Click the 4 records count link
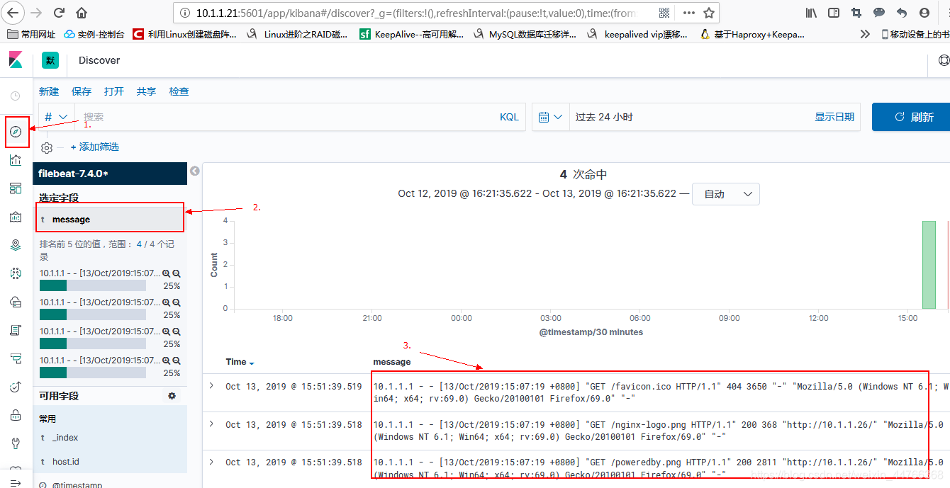 click(139, 244)
